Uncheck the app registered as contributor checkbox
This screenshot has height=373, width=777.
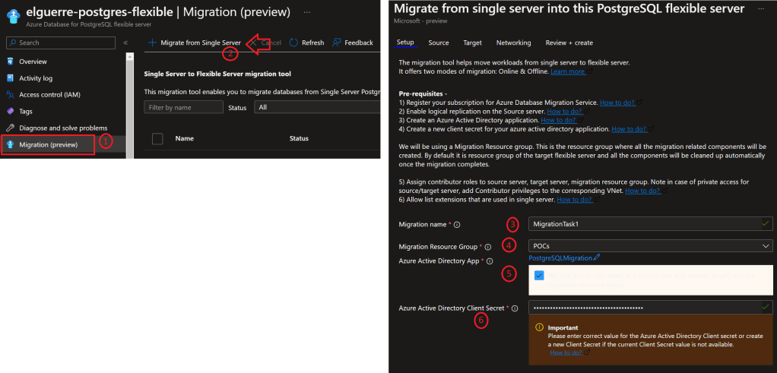click(x=539, y=276)
